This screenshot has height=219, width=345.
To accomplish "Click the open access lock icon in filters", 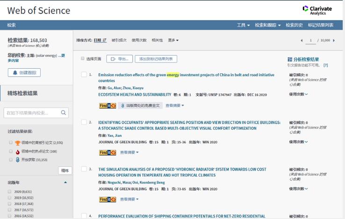I will (x=18, y=160).
